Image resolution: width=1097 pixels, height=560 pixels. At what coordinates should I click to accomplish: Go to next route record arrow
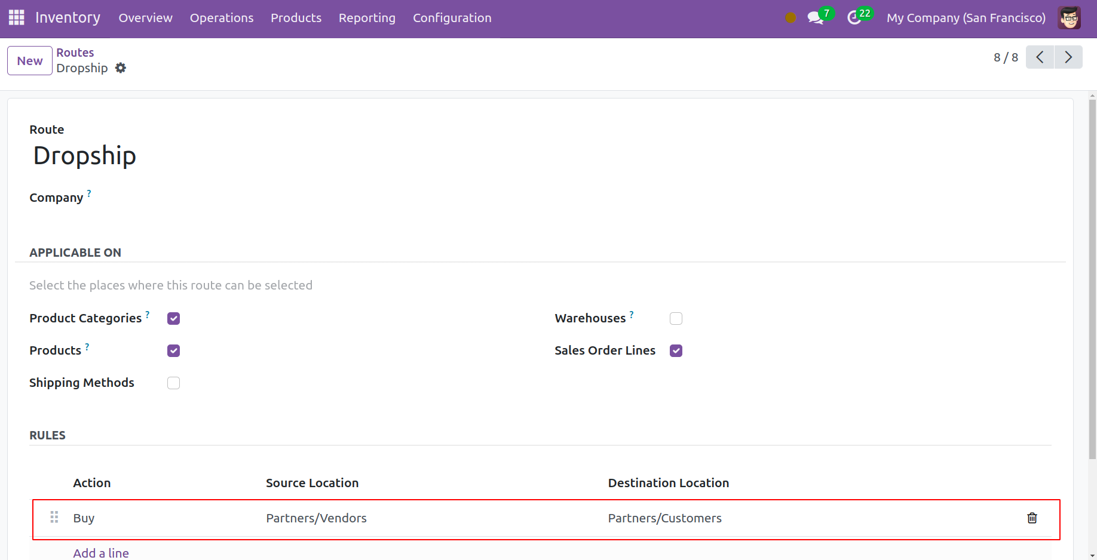coord(1068,57)
